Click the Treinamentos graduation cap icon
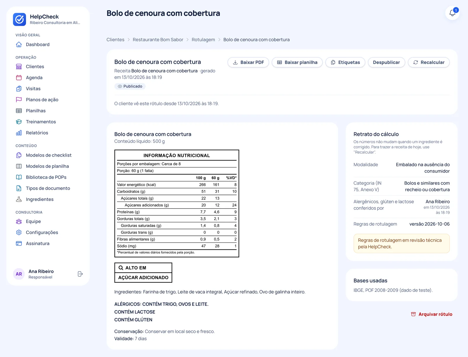This screenshot has width=468, height=357. pos(19,122)
